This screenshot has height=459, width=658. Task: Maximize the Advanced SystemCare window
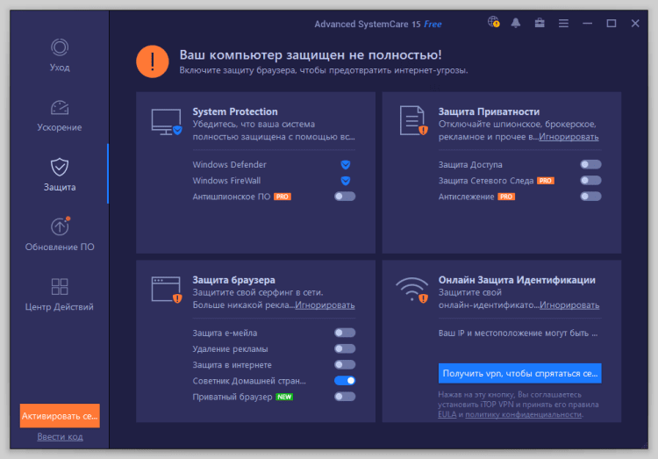click(612, 24)
